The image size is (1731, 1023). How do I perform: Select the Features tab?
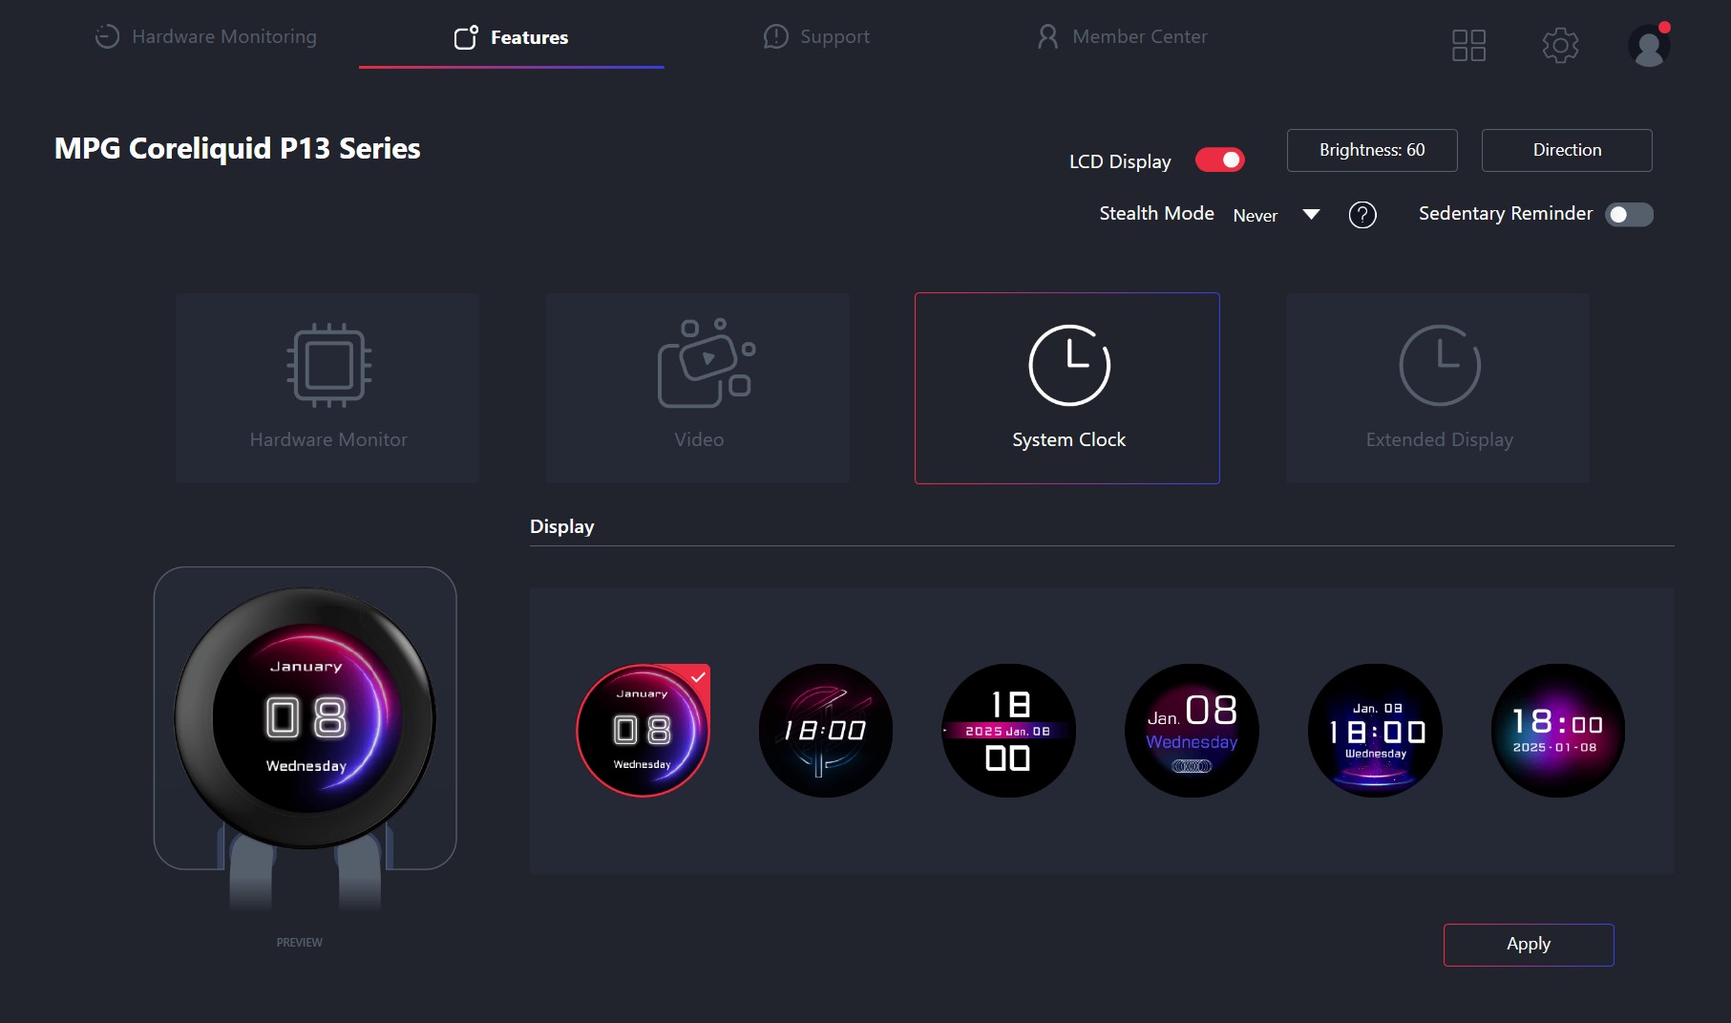511,37
